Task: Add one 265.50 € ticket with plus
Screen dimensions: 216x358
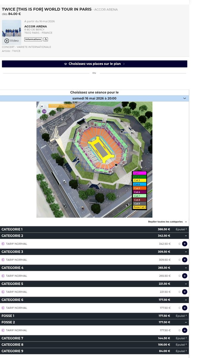Action: 184,276
